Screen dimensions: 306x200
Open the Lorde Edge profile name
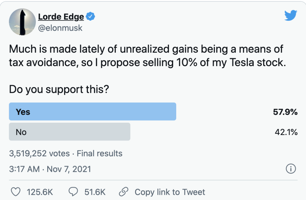[61, 17]
